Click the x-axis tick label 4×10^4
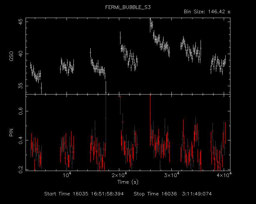This screenshot has width=256, height=204. click(224, 175)
